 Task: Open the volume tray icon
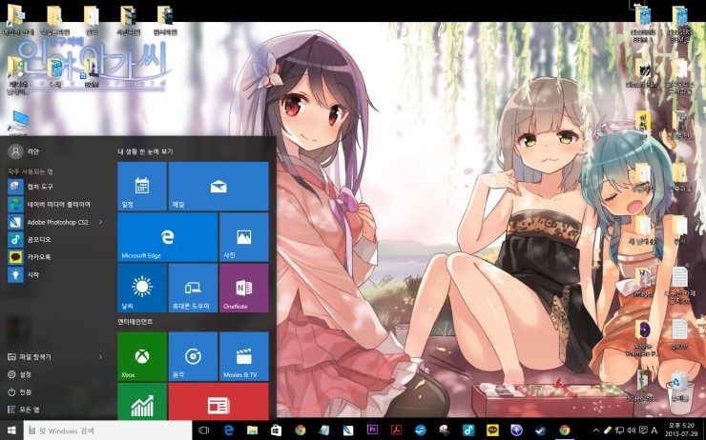coord(632,430)
